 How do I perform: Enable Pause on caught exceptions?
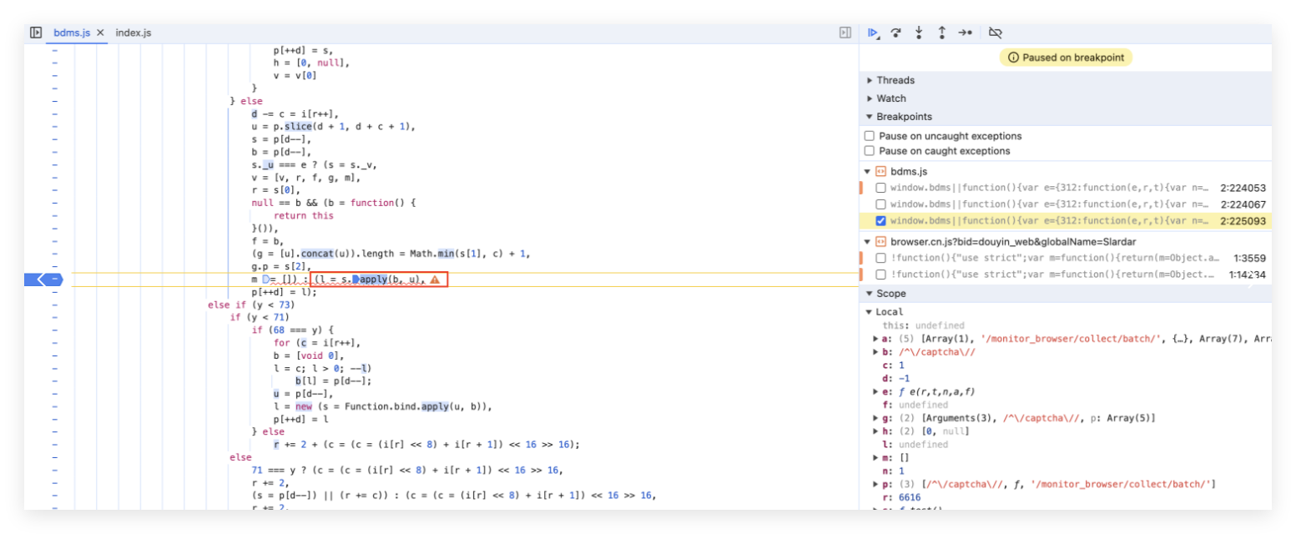coord(870,151)
